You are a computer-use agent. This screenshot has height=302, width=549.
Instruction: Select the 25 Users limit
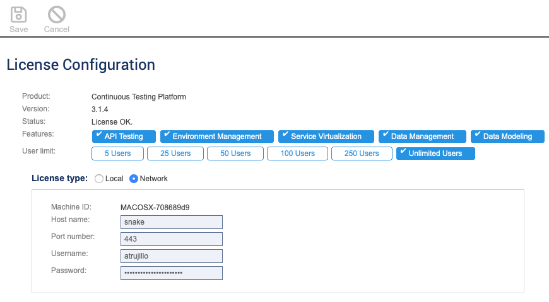[175, 154]
